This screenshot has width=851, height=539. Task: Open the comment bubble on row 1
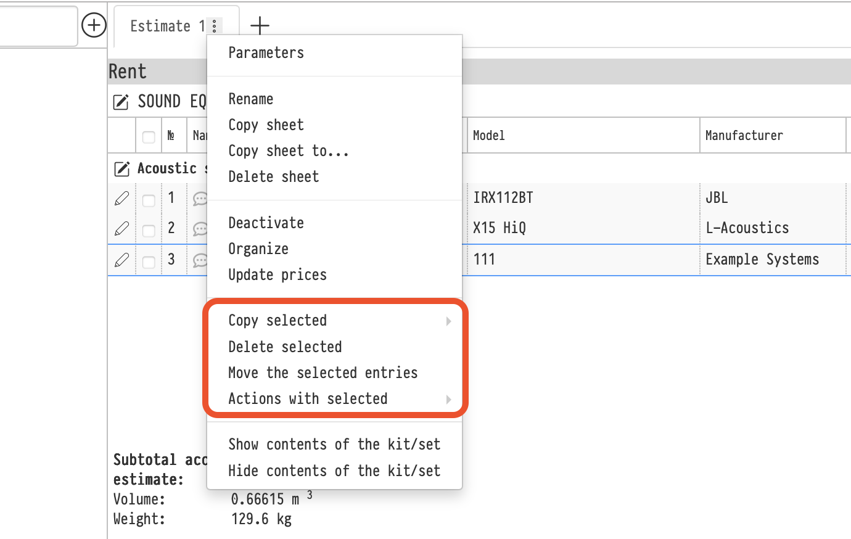coord(199,199)
